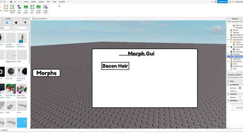The width and height of the screenshot is (243, 136).
Task: Close the Classic Baseplate tab
Action: pyautogui.click(x=48, y=19)
